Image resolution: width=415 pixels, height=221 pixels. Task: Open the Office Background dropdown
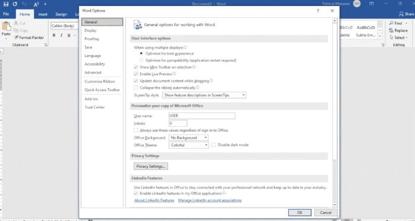[189, 137]
